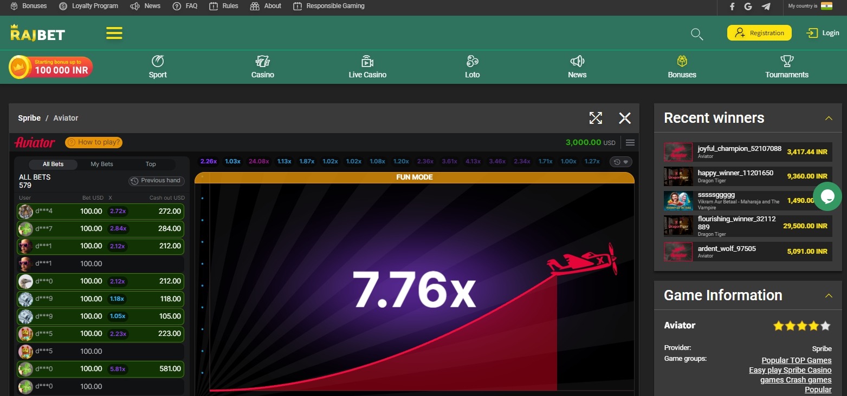Click the 1.00x history multiplier
The height and width of the screenshot is (396, 847).
(x=568, y=161)
